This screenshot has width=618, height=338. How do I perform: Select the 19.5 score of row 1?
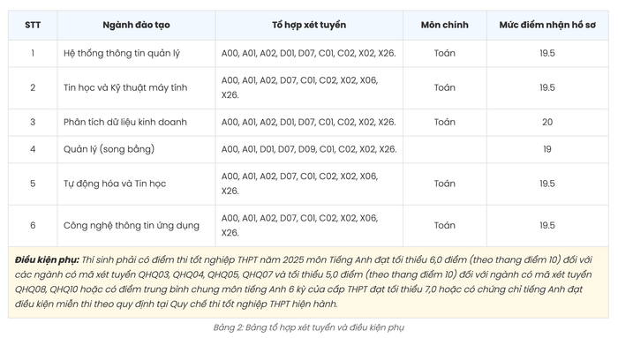[547, 53]
